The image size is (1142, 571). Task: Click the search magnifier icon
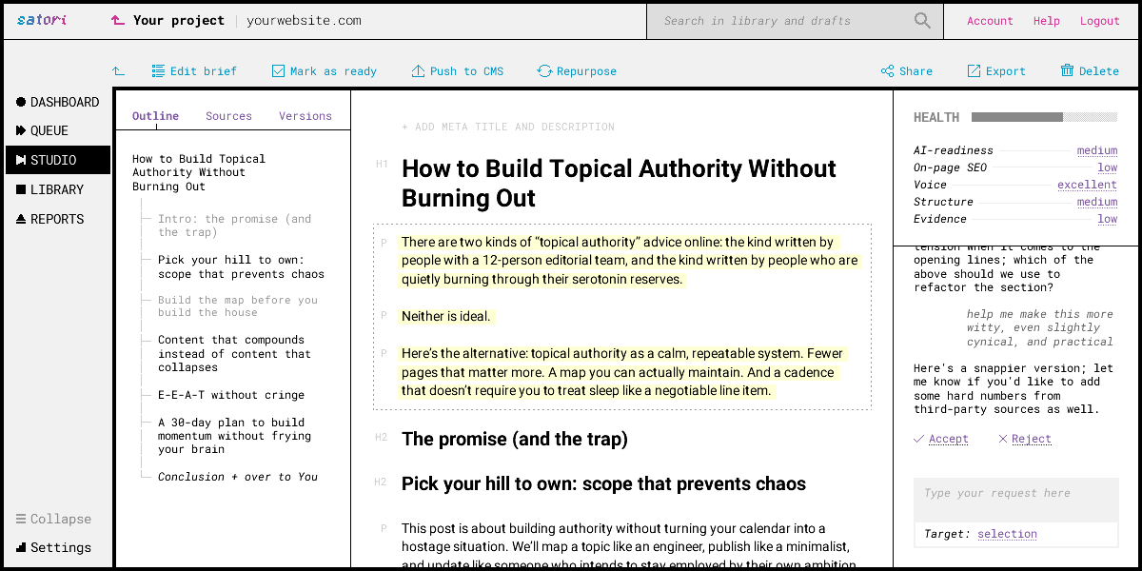(922, 21)
